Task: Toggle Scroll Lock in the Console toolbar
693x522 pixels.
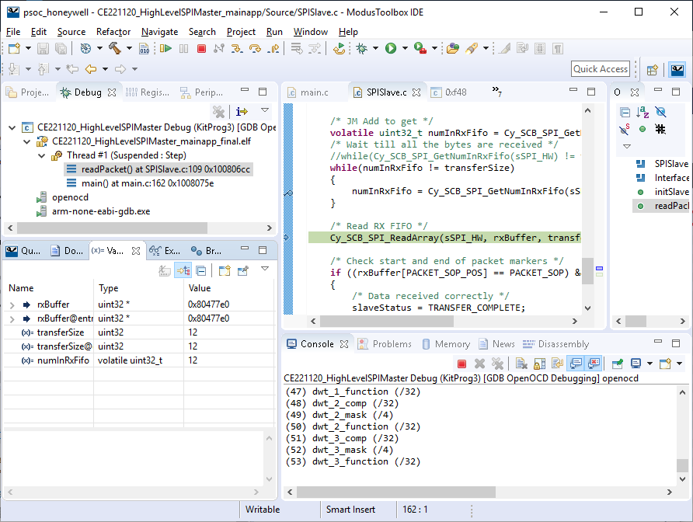Action: (539, 364)
